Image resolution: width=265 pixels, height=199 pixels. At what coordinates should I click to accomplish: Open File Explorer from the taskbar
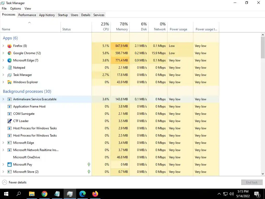tap(32, 194)
